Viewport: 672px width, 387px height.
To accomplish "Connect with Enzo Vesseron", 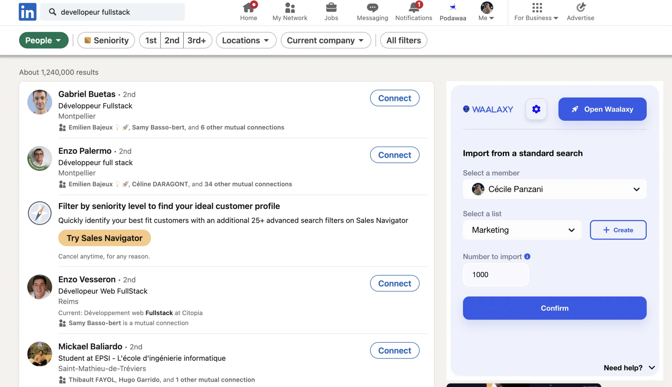I will [x=394, y=284].
